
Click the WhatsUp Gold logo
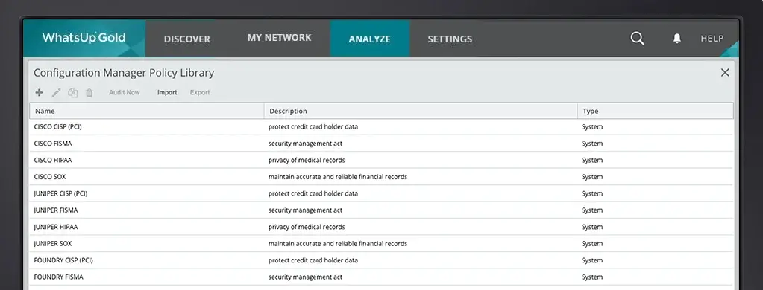coord(84,38)
